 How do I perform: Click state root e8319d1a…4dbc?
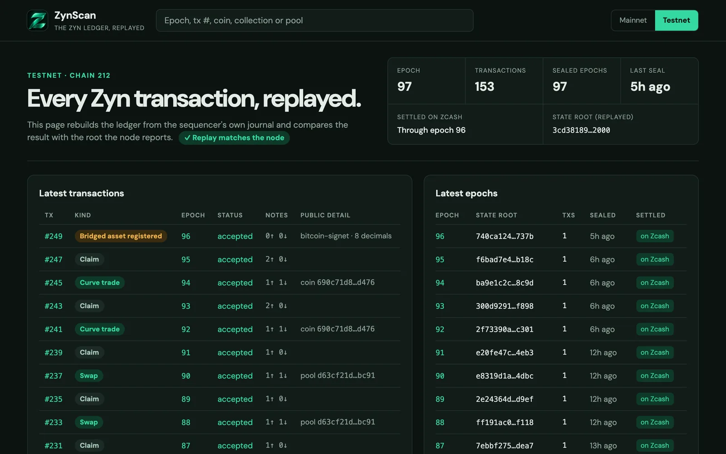coord(505,376)
